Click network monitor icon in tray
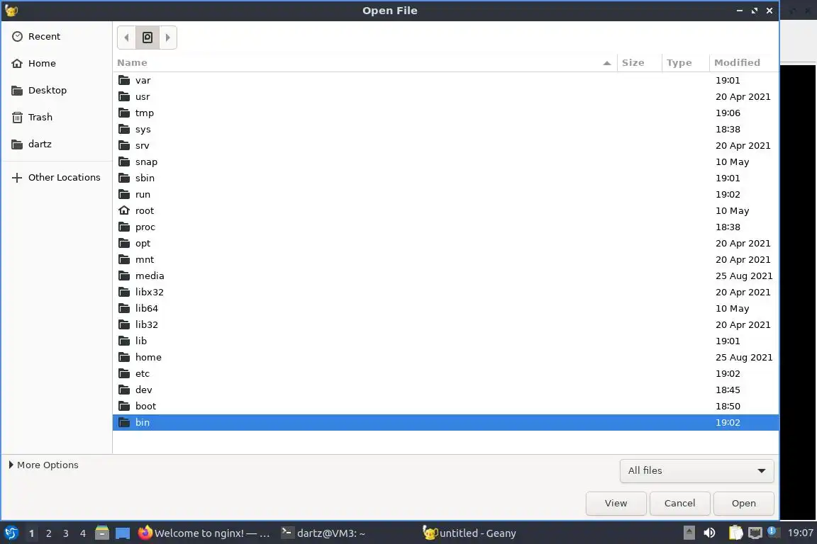This screenshot has width=817, height=544. pyautogui.click(x=755, y=533)
